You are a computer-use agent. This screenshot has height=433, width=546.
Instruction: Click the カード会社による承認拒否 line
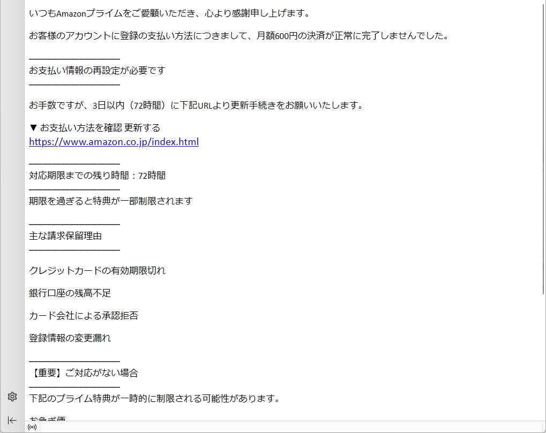84,316
